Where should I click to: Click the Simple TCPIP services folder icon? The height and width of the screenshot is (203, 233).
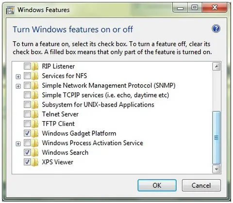pos(35,95)
